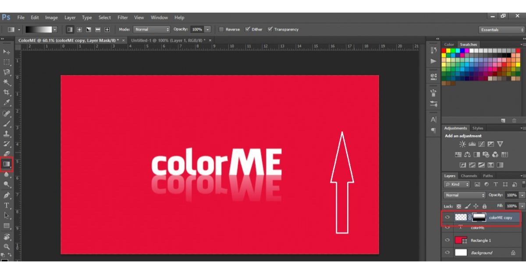Open Layers panel Opacity dropdown arrow
The height and width of the screenshot is (274, 526).
[x=522, y=195]
